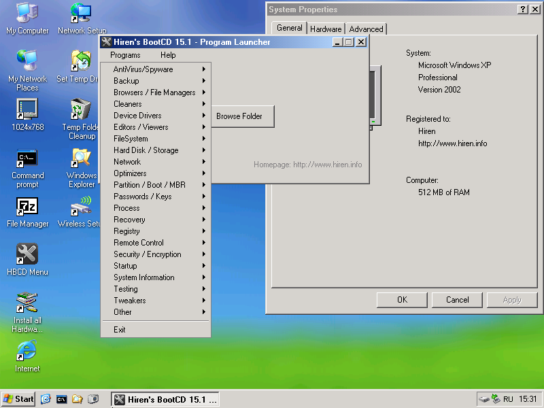Screen dimensions: 544x408
Task: Click the network connection tray icon
Action: pyautogui.click(x=496, y=399)
